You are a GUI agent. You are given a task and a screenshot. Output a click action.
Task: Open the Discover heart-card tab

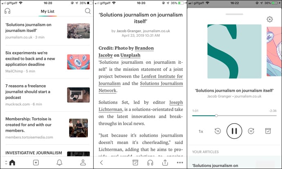(x=36, y=163)
